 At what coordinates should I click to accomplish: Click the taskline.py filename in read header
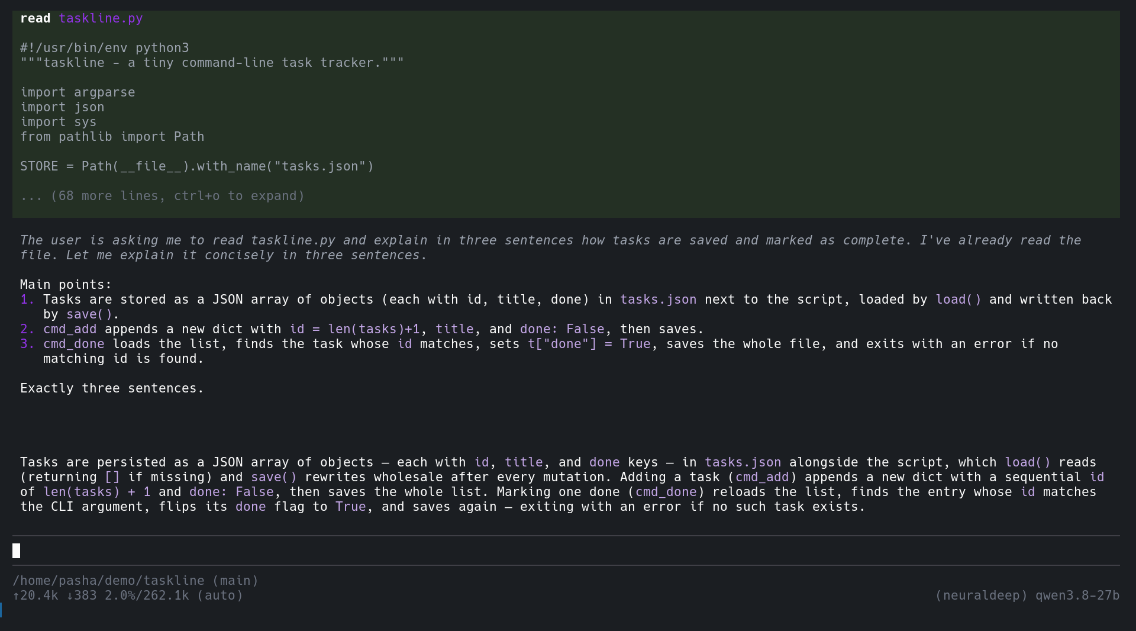click(x=101, y=18)
